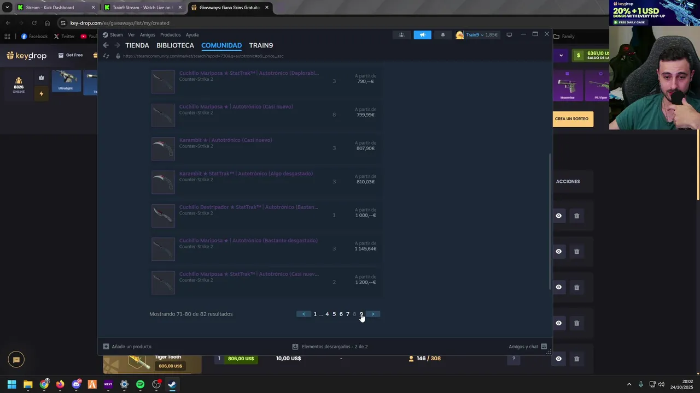Switch to the TIENDA tab
The height and width of the screenshot is (393, 700).
(x=137, y=45)
